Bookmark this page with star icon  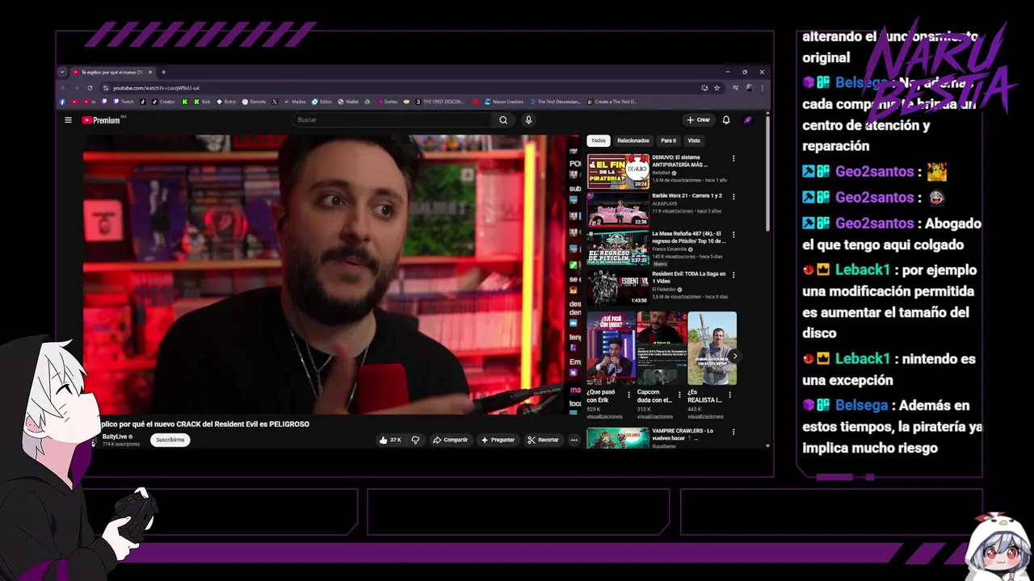tap(717, 88)
